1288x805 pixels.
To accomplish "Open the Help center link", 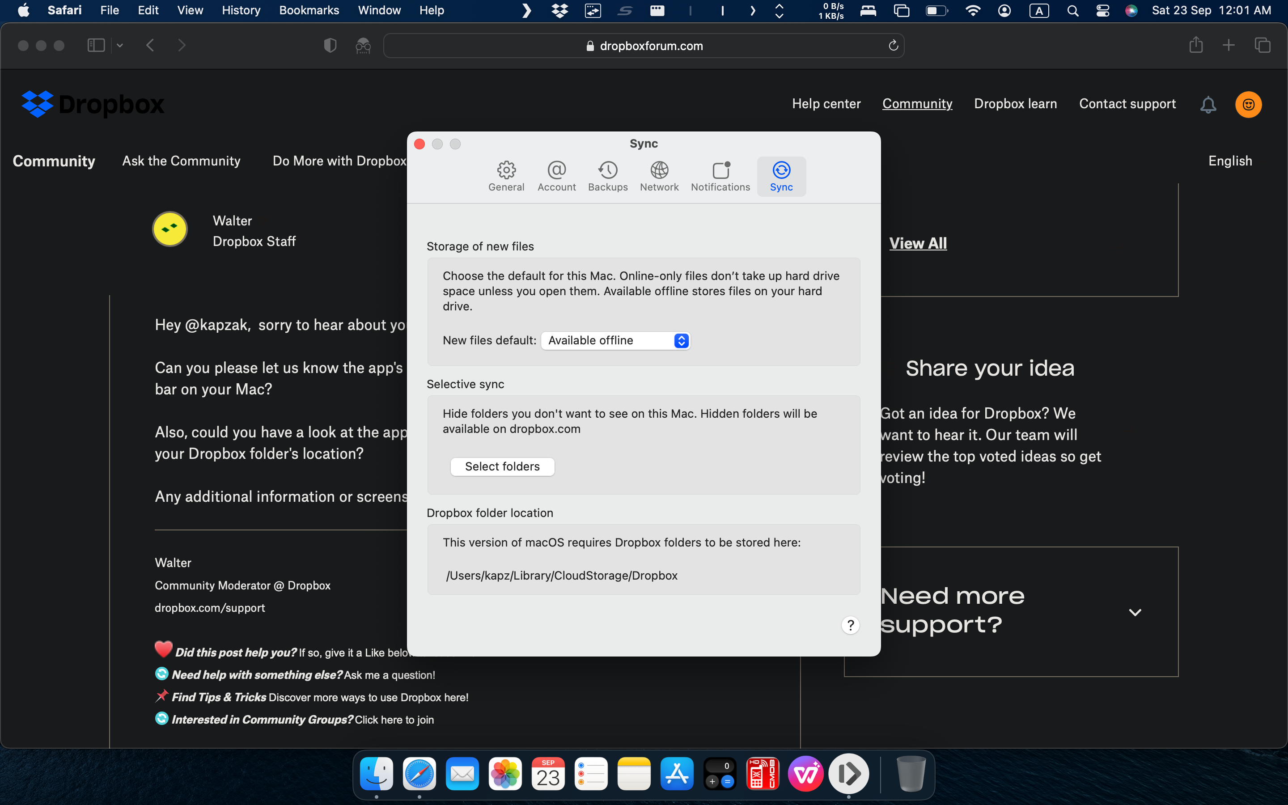I will click(x=826, y=104).
